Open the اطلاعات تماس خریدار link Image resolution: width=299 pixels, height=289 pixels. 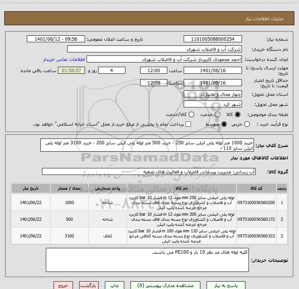pos(64,59)
